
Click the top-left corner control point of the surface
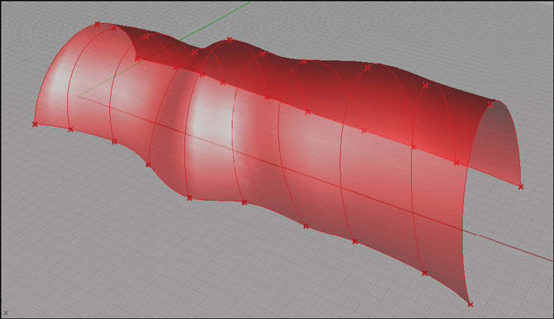(97, 24)
